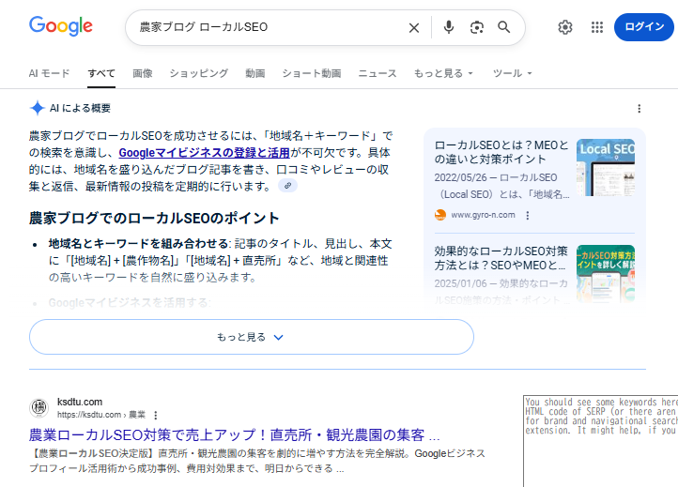678x487 pixels.
Task: Click the Local SEO article thumbnail
Action: (x=606, y=167)
